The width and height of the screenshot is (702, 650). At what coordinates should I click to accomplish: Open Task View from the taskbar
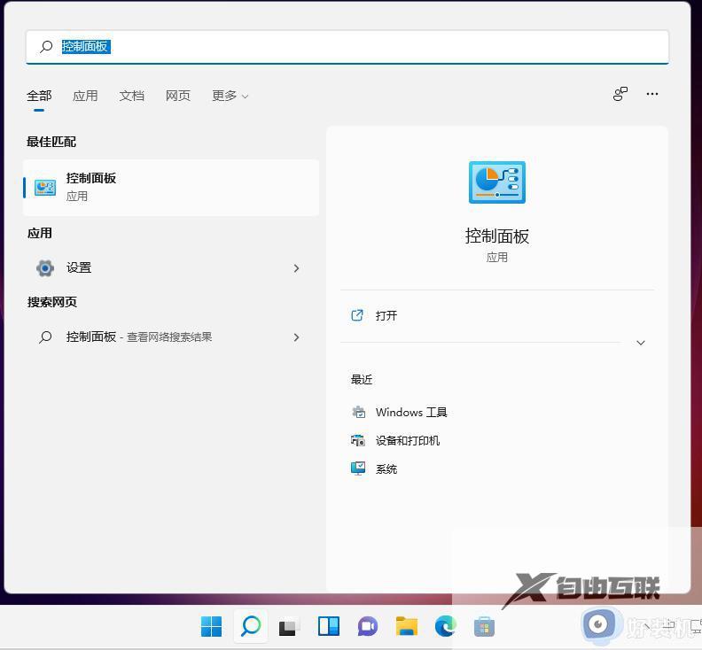point(289,627)
